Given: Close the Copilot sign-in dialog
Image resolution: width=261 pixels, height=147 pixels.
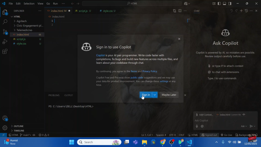Looking at the screenshot, I should coord(179,39).
